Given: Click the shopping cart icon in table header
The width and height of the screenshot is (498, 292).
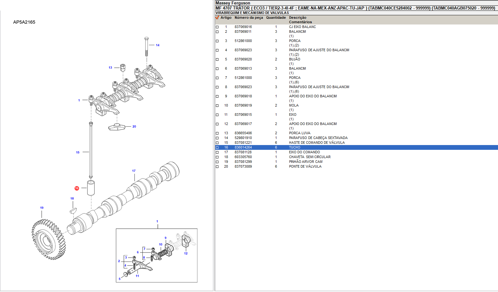Looking at the screenshot, I should (x=217, y=18).
